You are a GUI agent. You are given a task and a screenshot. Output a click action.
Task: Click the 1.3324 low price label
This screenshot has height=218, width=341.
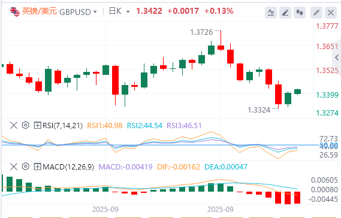coord(259,110)
